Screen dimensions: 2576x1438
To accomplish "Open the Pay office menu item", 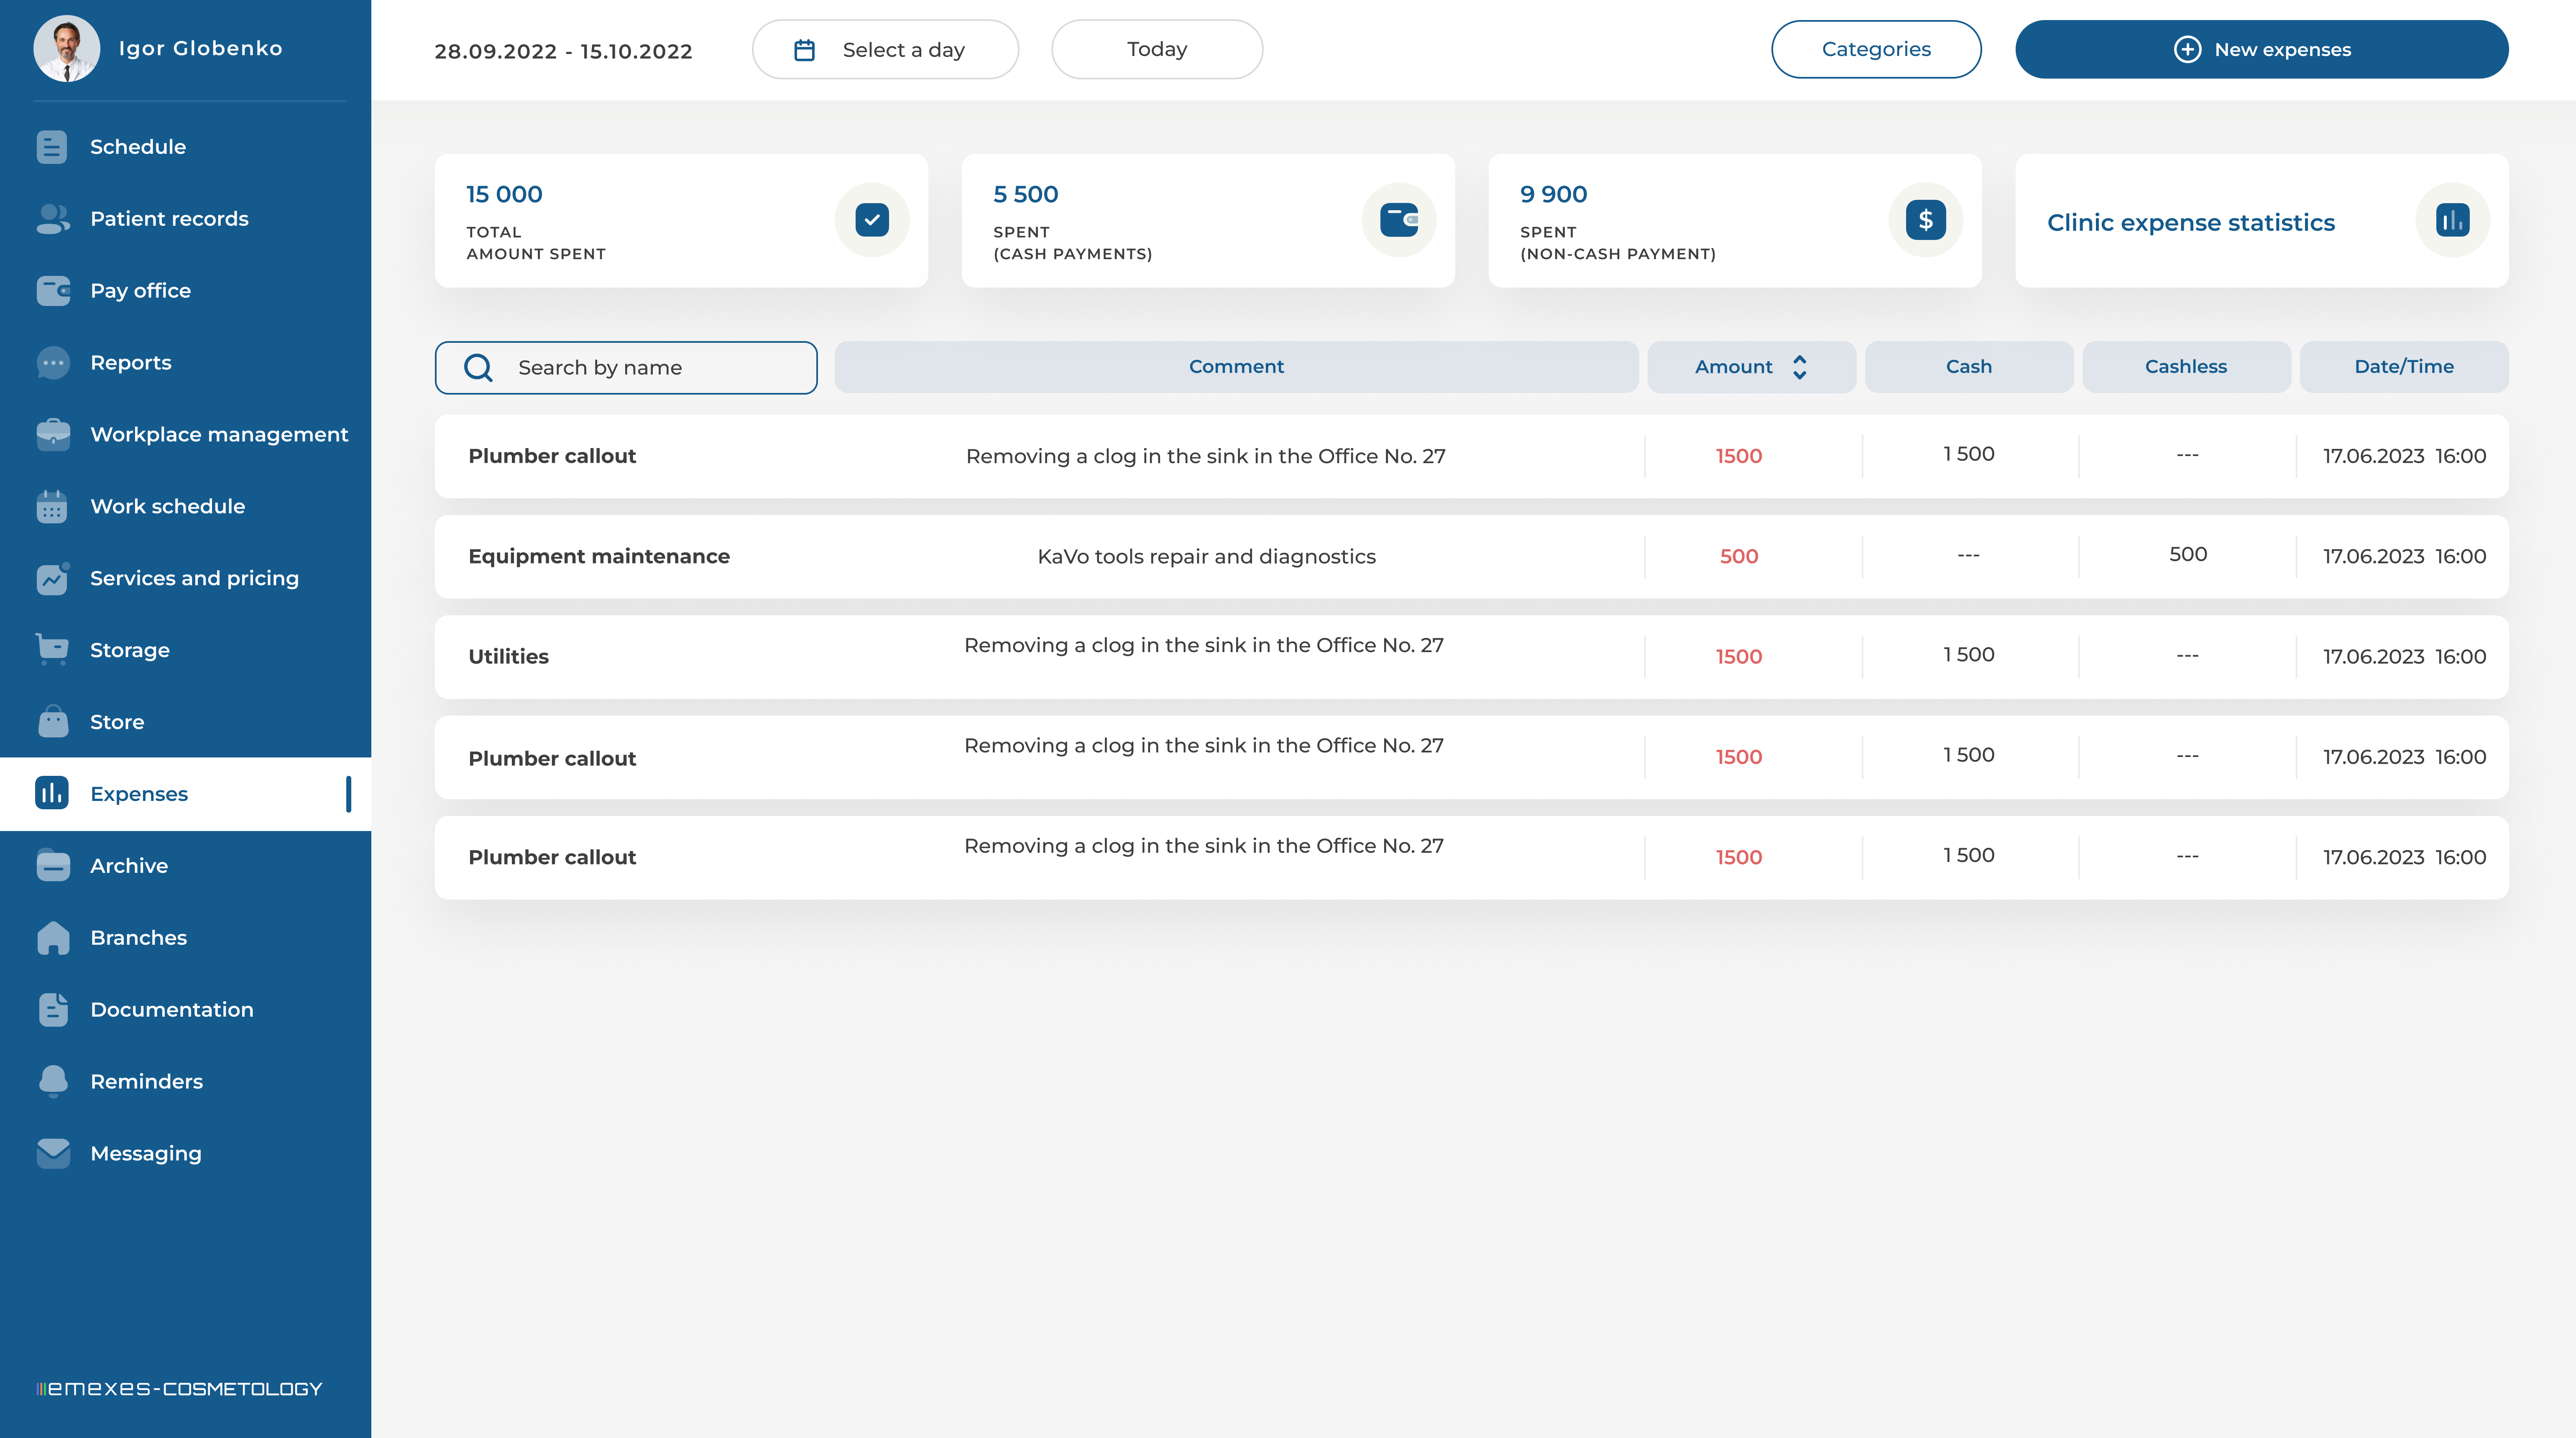I will (x=140, y=291).
